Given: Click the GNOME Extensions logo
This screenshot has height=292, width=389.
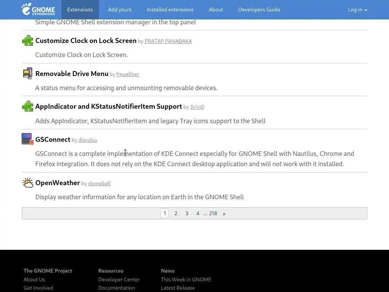Looking at the screenshot, I should tap(38, 10).
